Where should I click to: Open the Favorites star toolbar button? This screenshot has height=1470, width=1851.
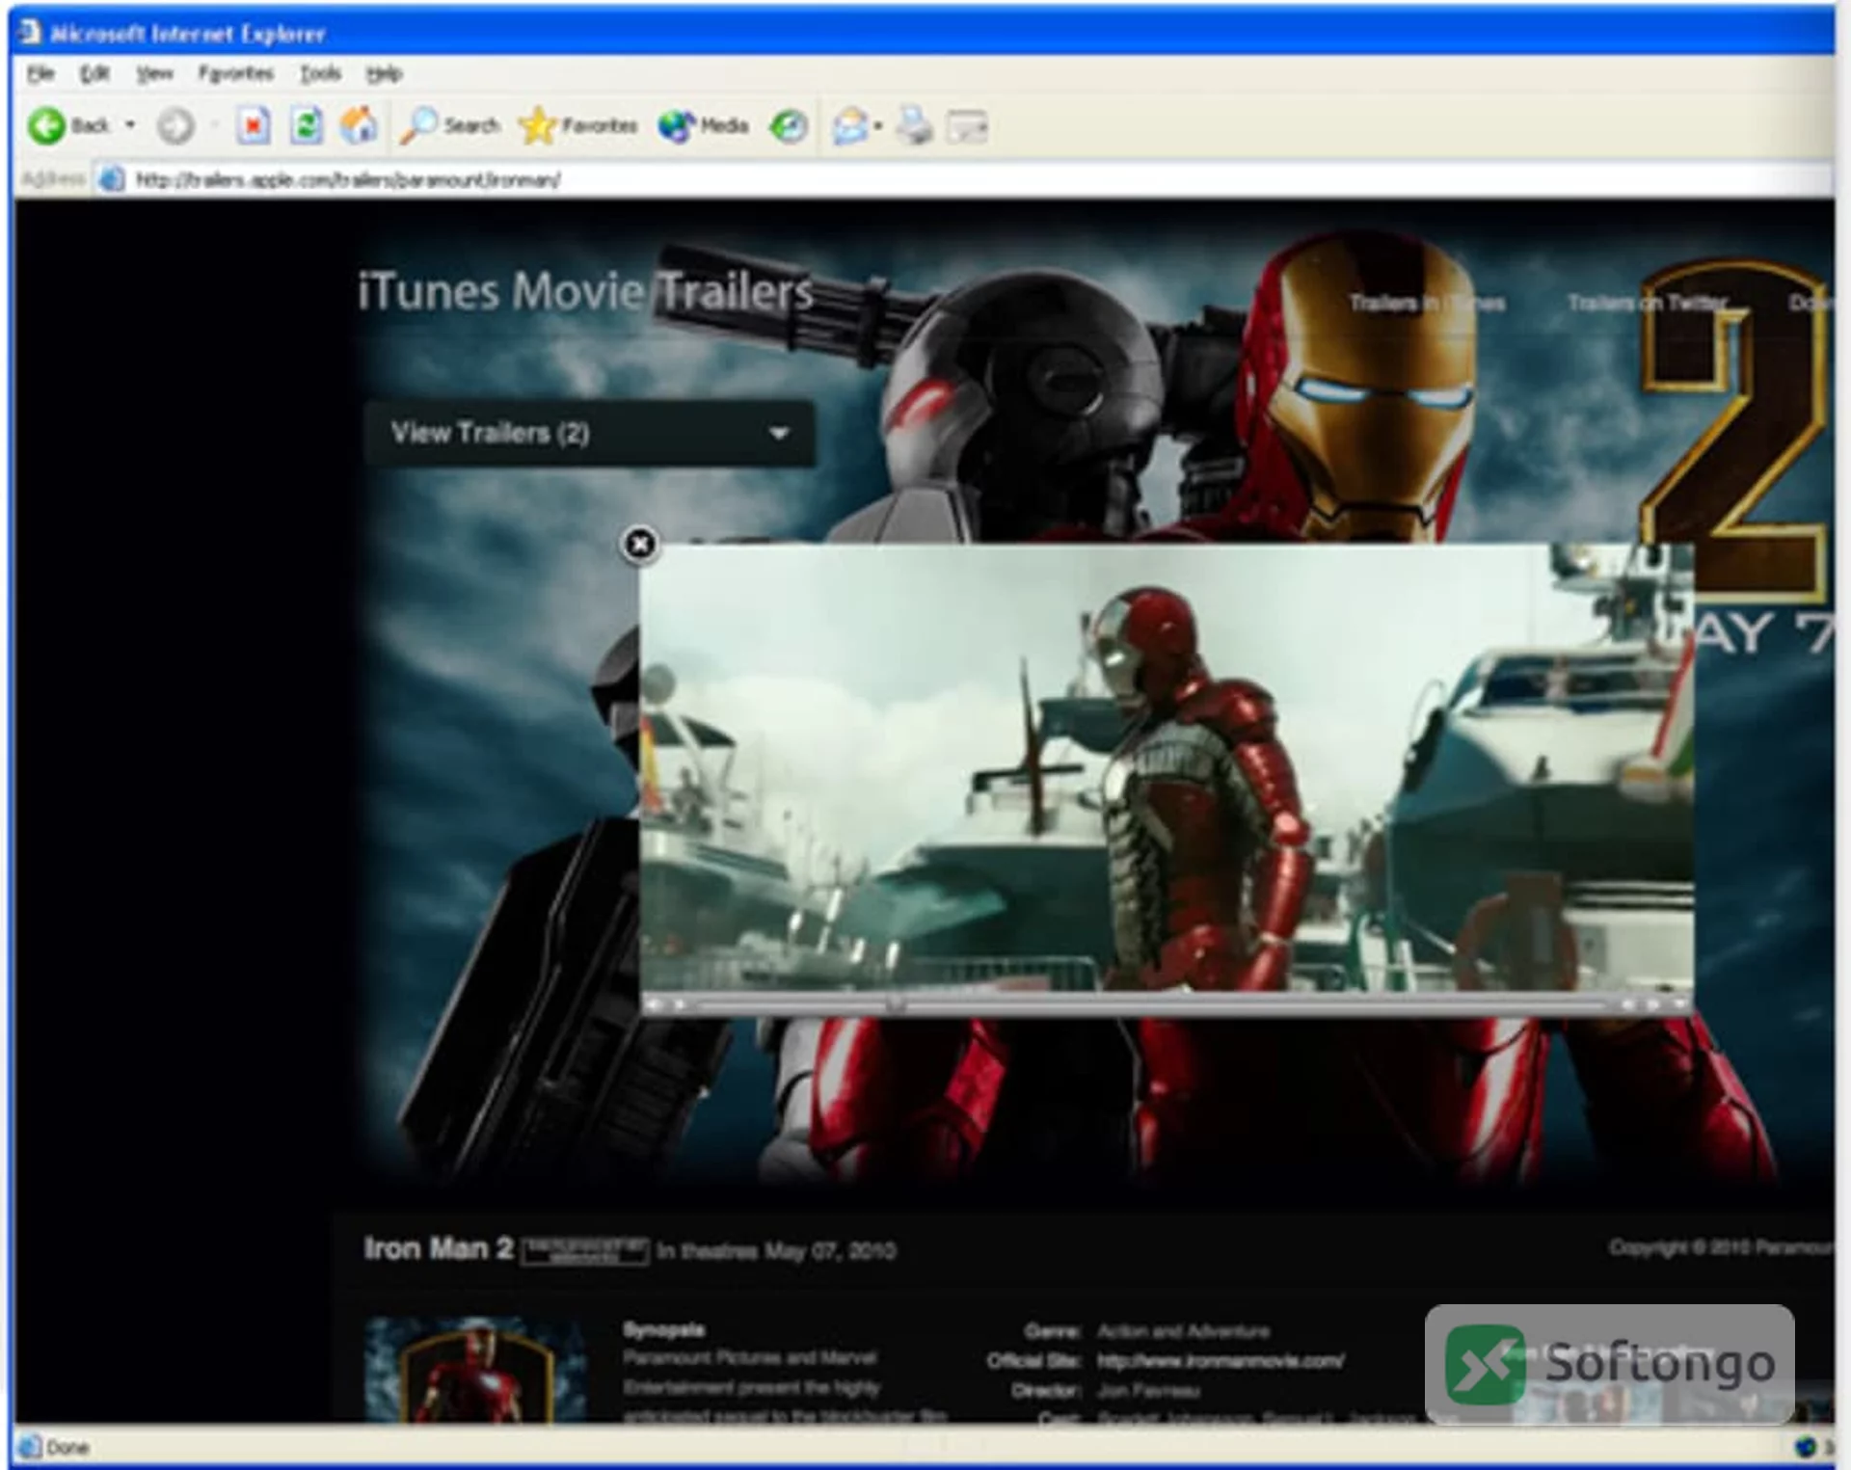click(578, 126)
